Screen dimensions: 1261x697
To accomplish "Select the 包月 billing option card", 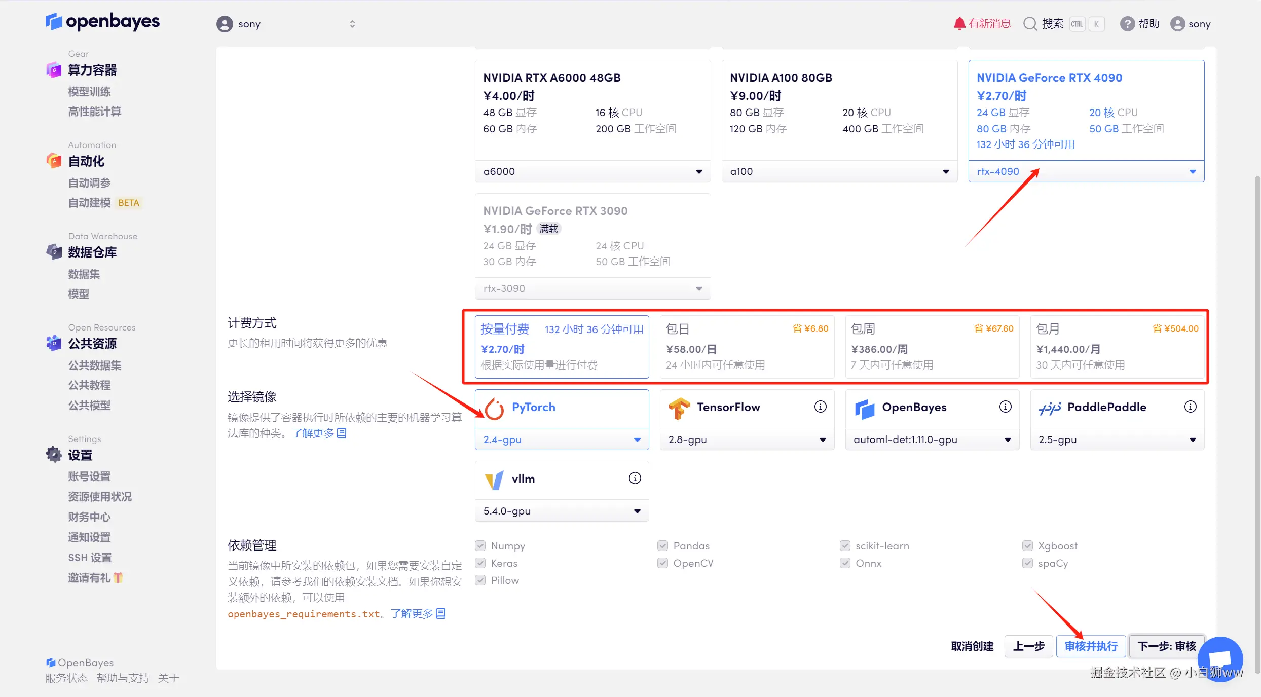I will [1117, 347].
